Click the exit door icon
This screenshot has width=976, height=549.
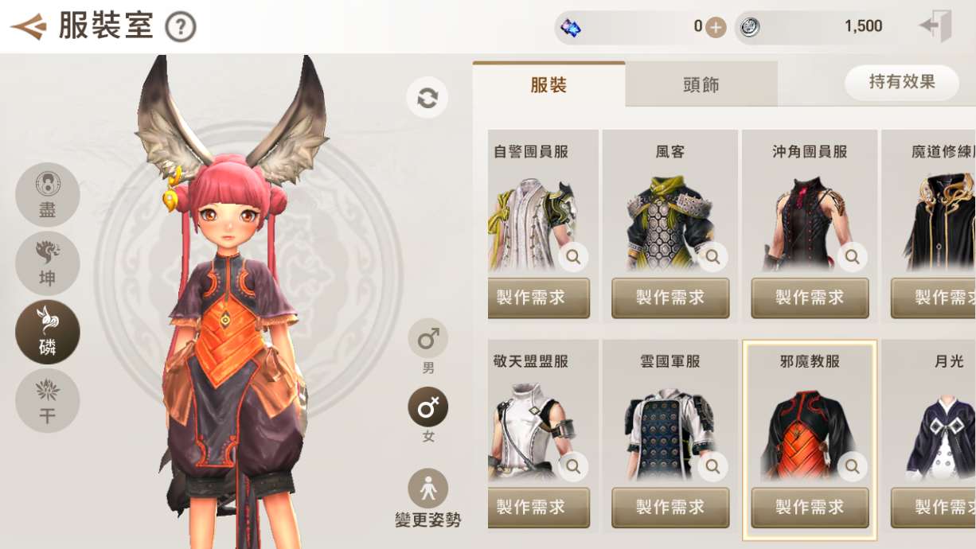click(x=935, y=26)
